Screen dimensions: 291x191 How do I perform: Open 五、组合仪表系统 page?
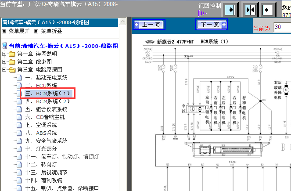tap(47, 109)
